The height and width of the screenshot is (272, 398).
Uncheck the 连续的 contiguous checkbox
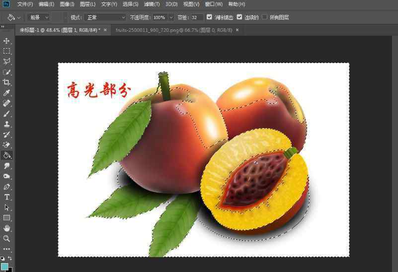[239, 17]
